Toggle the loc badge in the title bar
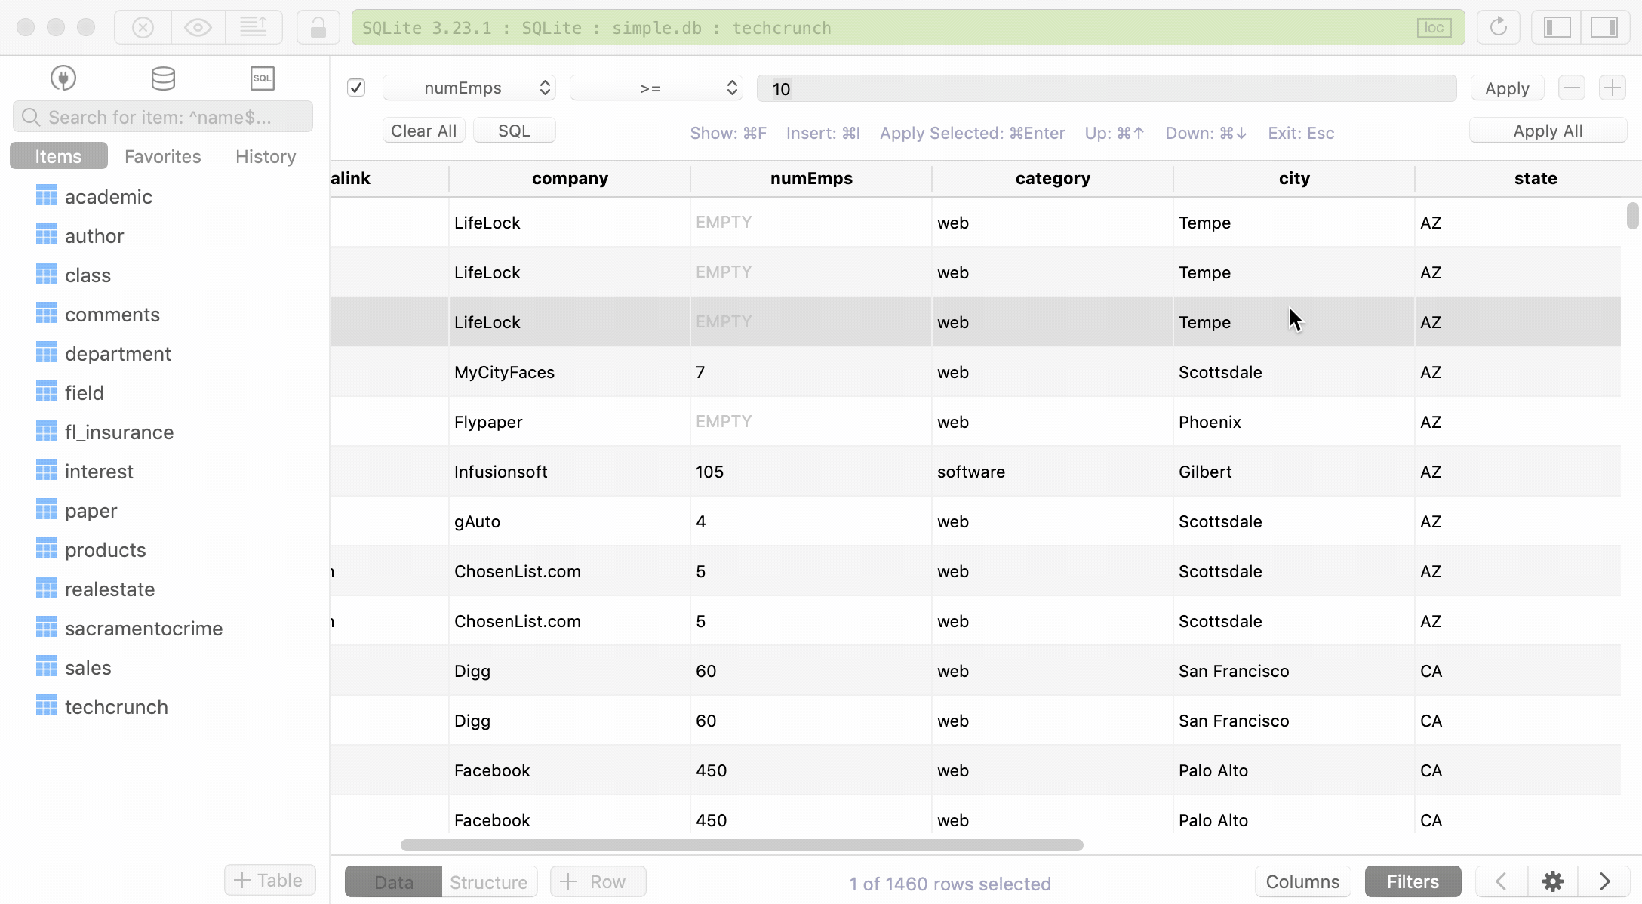The width and height of the screenshot is (1642, 904). click(1433, 27)
